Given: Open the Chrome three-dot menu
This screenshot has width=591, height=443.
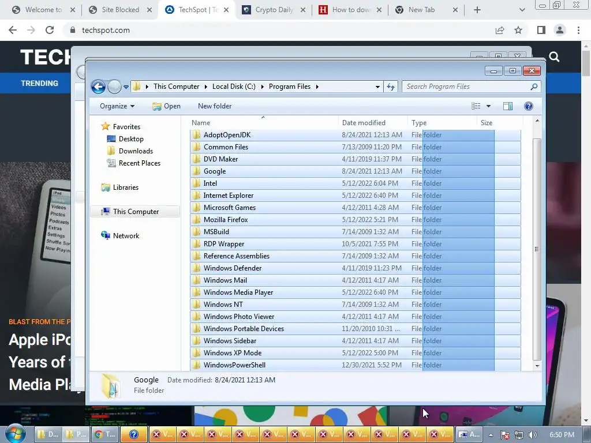Looking at the screenshot, I should click(x=578, y=30).
